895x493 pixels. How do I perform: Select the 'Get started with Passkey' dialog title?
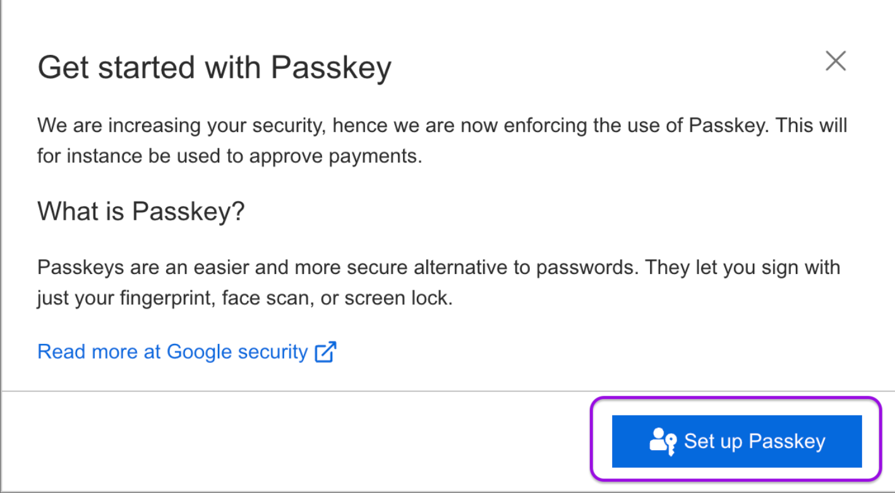click(214, 68)
